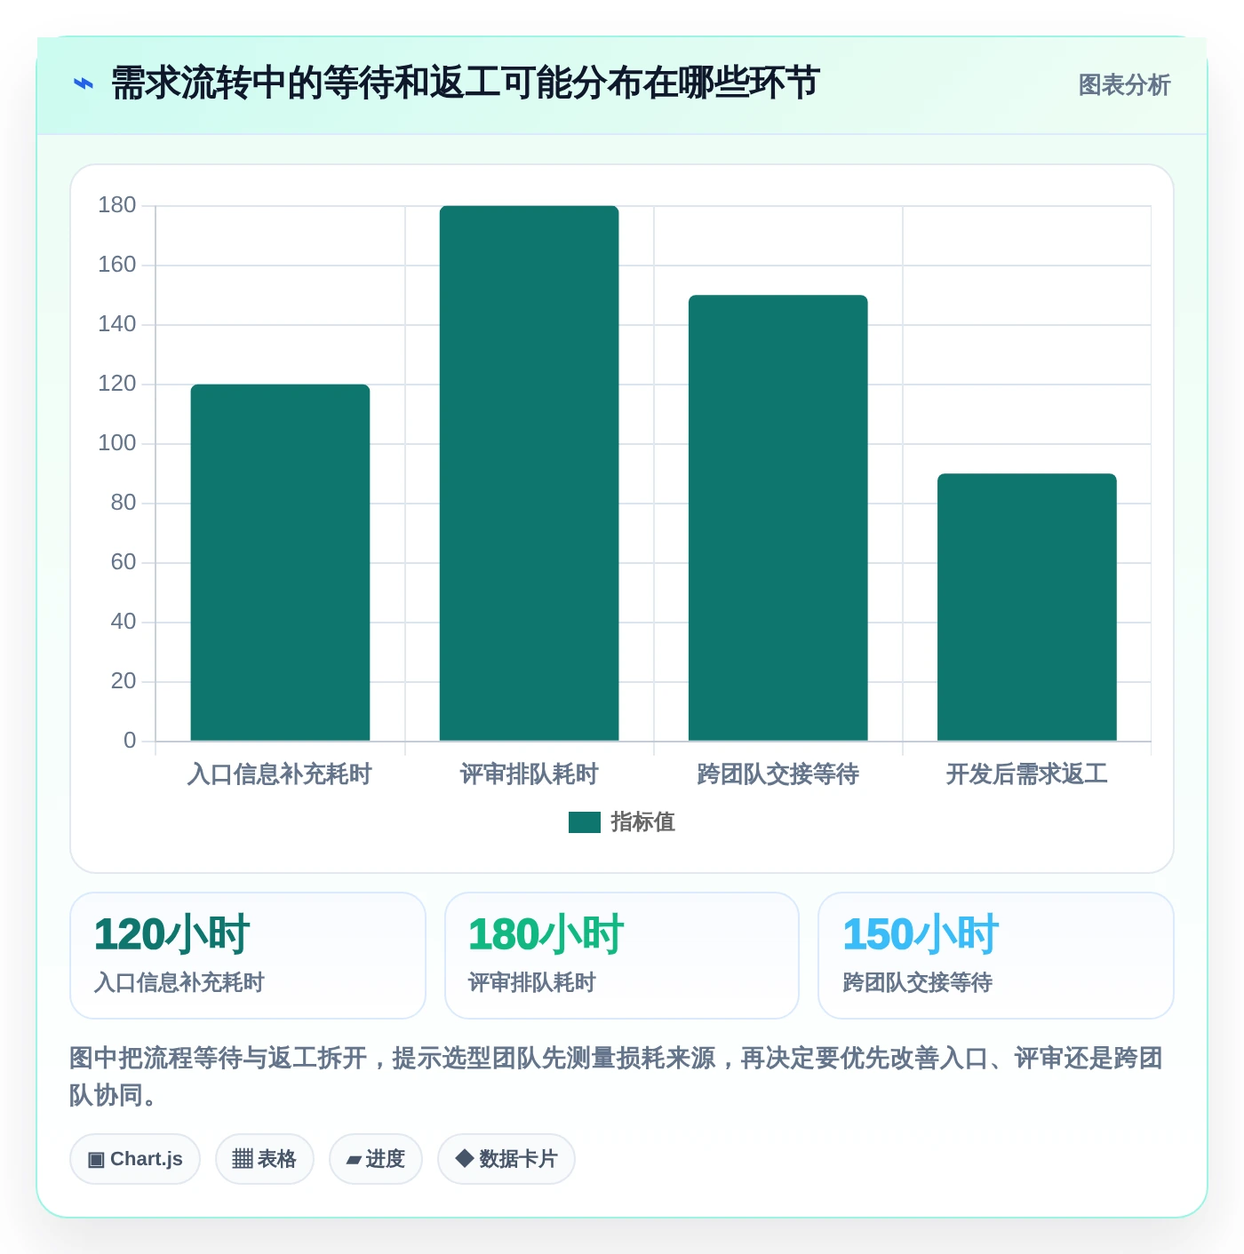Click the 跨团队交接等待 x-axis label
This screenshot has width=1244, height=1254.
click(777, 774)
